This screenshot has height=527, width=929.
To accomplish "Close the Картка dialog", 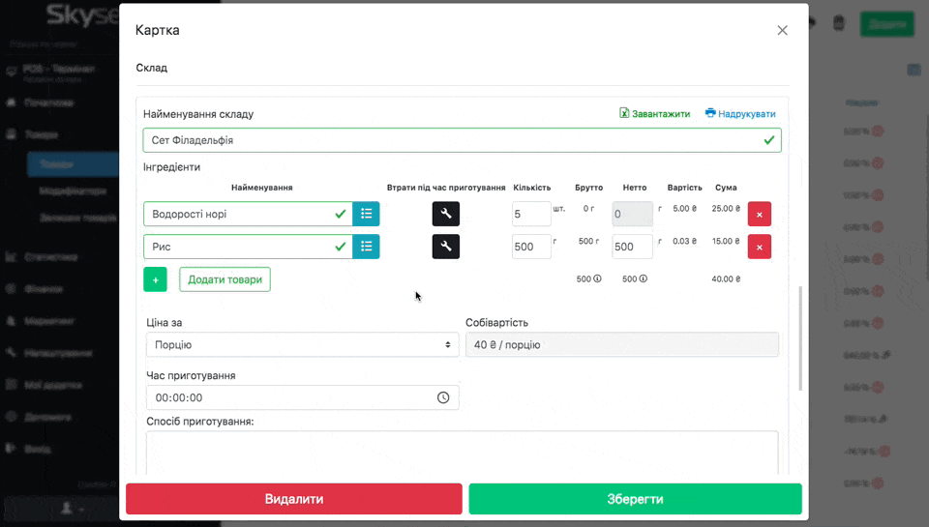I will click(x=782, y=30).
